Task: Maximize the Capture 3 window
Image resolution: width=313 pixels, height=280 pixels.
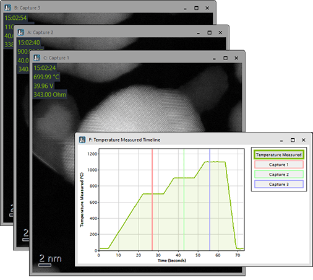Action: pos(196,8)
